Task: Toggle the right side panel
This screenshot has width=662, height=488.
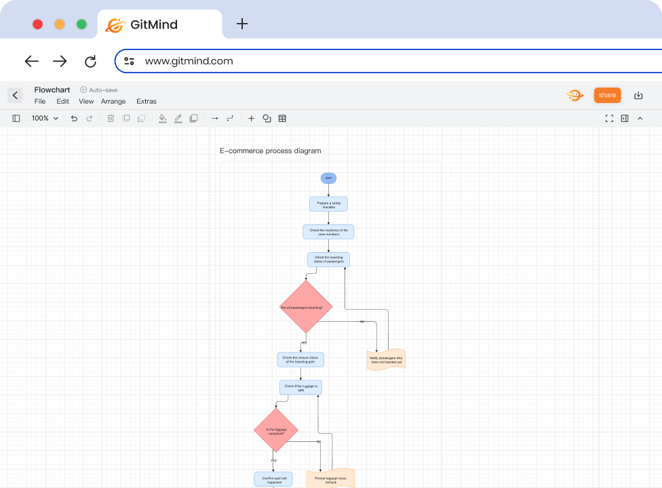Action: tap(625, 118)
